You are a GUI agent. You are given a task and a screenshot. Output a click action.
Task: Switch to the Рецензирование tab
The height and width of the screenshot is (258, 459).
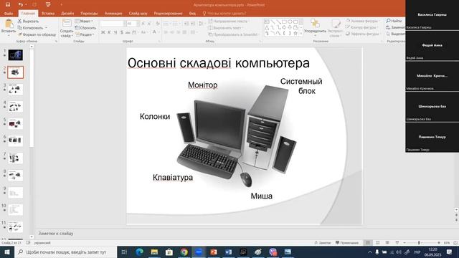168,14
